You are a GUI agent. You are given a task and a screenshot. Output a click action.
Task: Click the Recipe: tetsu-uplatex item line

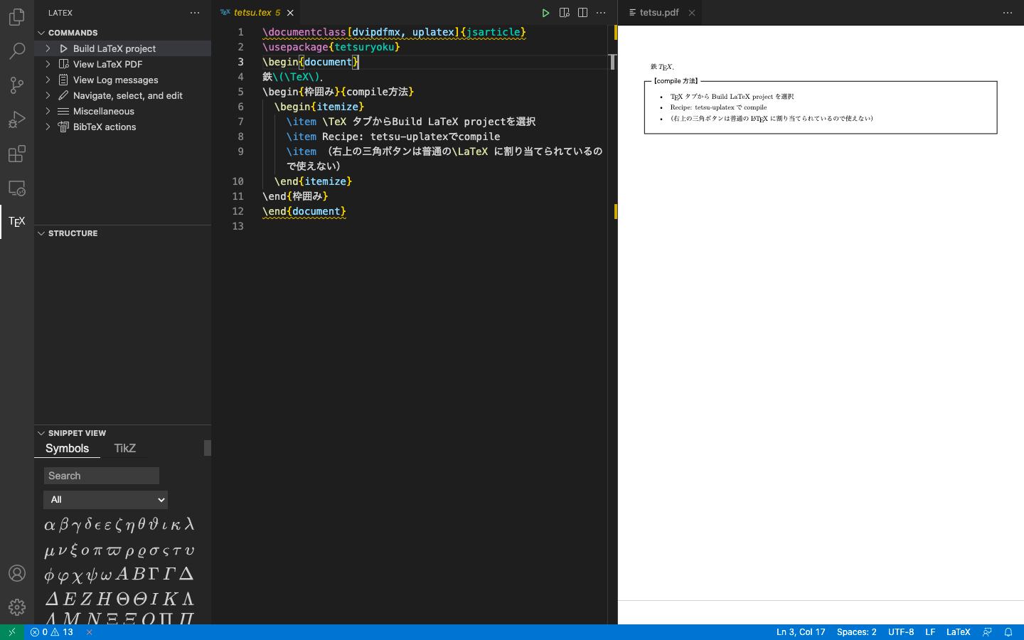click(x=393, y=137)
